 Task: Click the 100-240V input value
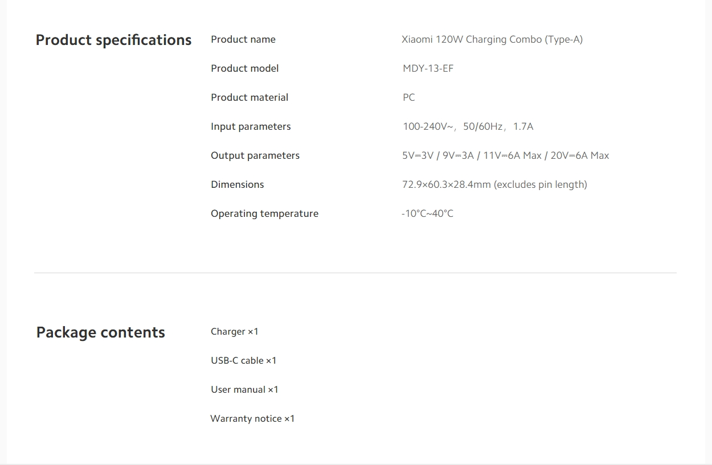click(x=468, y=126)
